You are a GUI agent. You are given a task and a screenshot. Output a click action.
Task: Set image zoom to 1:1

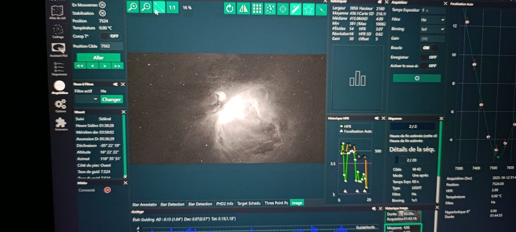click(172, 7)
